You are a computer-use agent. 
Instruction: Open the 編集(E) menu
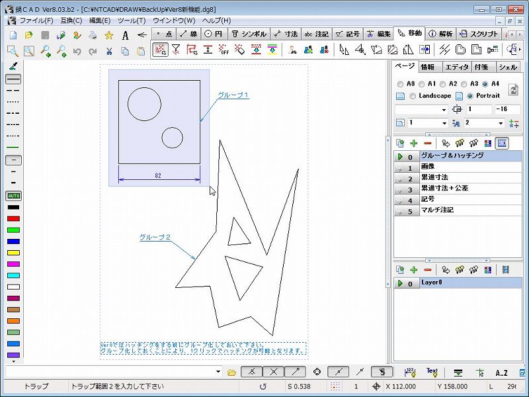100,21
